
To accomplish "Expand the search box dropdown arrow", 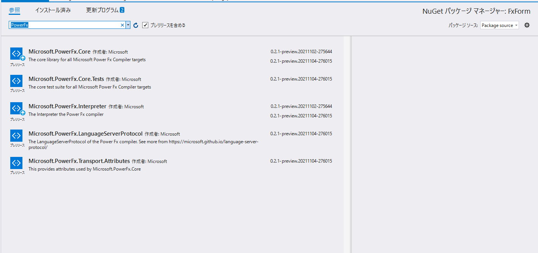I will (128, 25).
